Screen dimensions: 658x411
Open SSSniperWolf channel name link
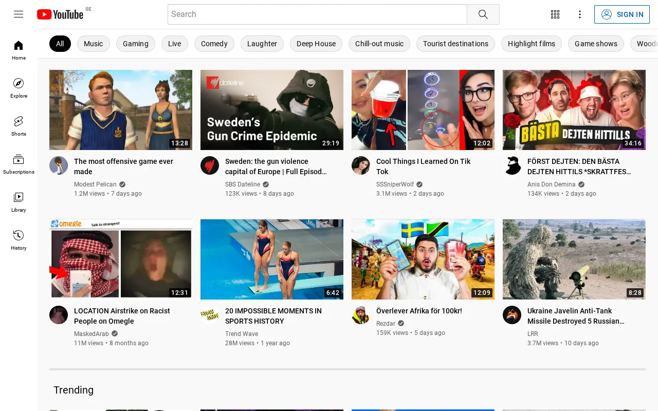(395, 184)
